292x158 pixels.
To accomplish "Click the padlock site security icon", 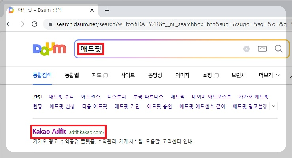I will [50, 24].
